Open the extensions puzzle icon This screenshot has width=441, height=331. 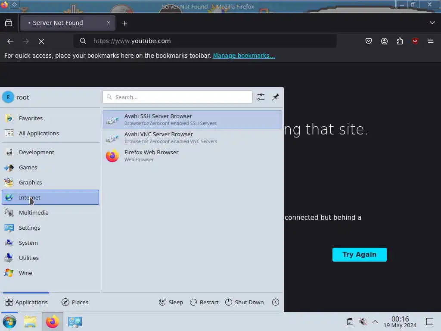click(x=400, y=41)
